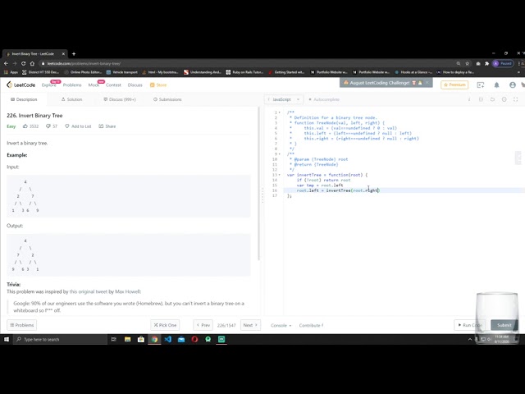Click the Run Code button
The image size is (525, 394).
click(x=470, y=325)
